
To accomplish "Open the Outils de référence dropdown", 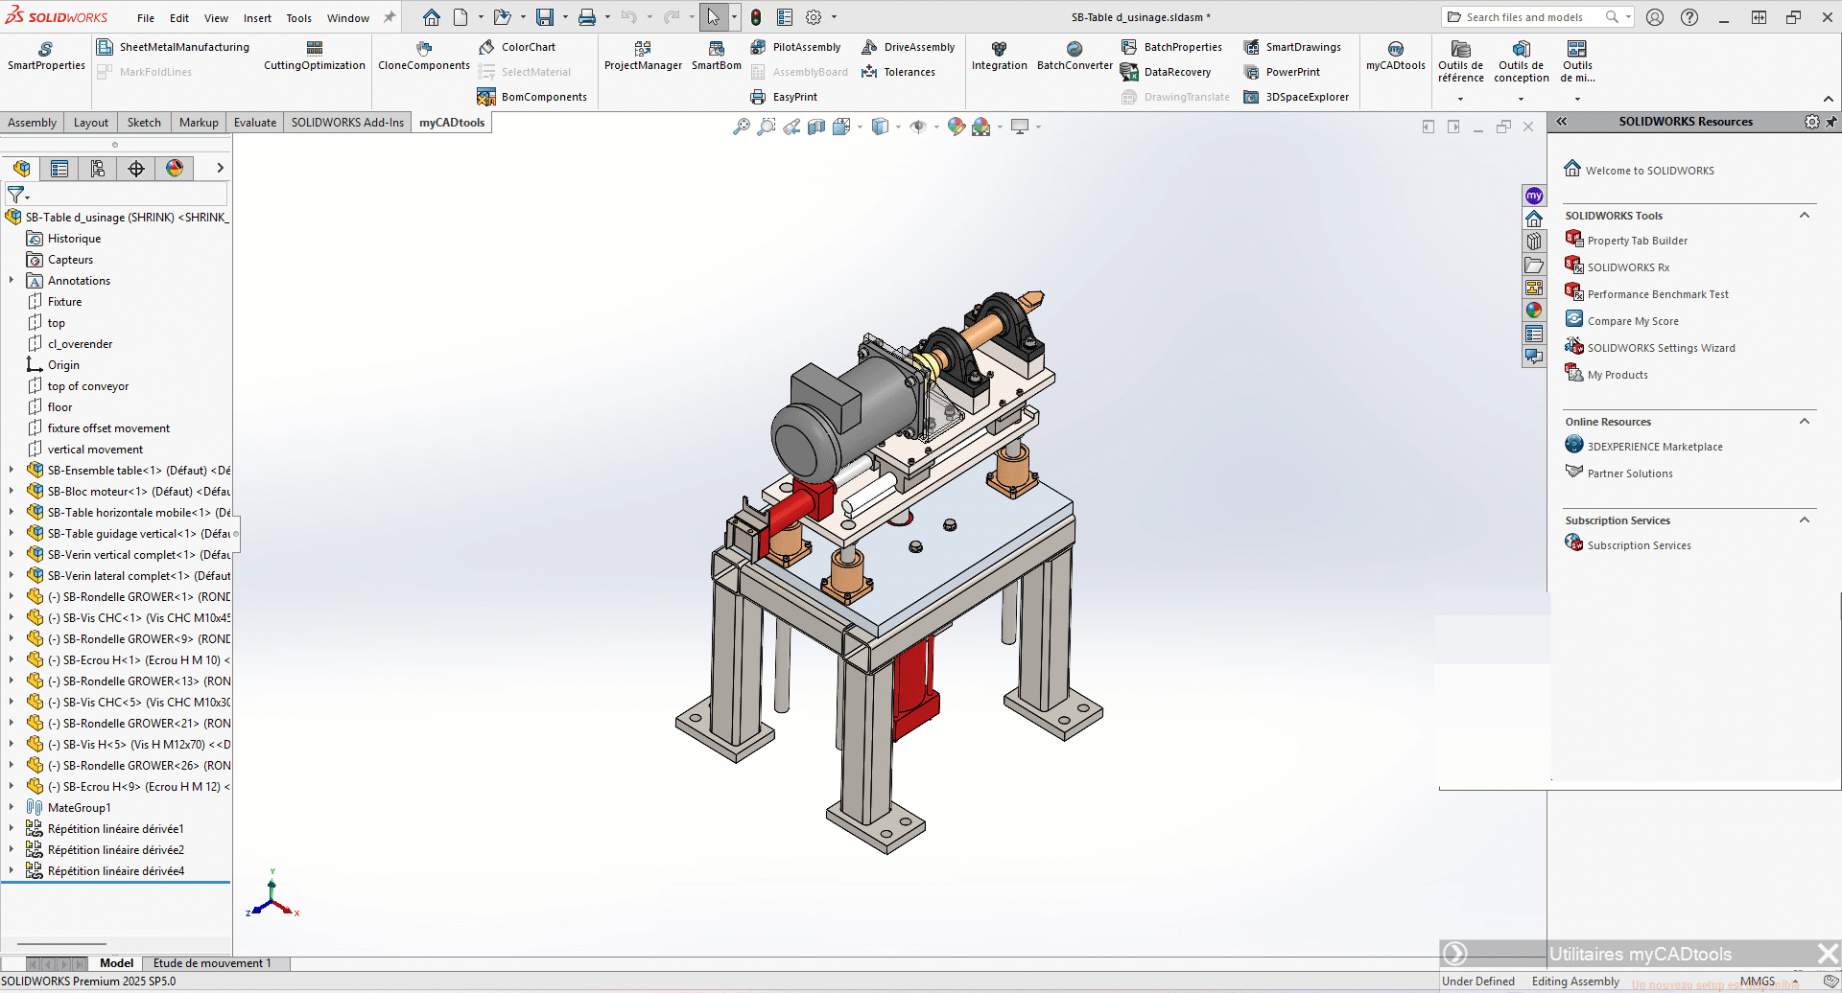I will (1460, 99).
